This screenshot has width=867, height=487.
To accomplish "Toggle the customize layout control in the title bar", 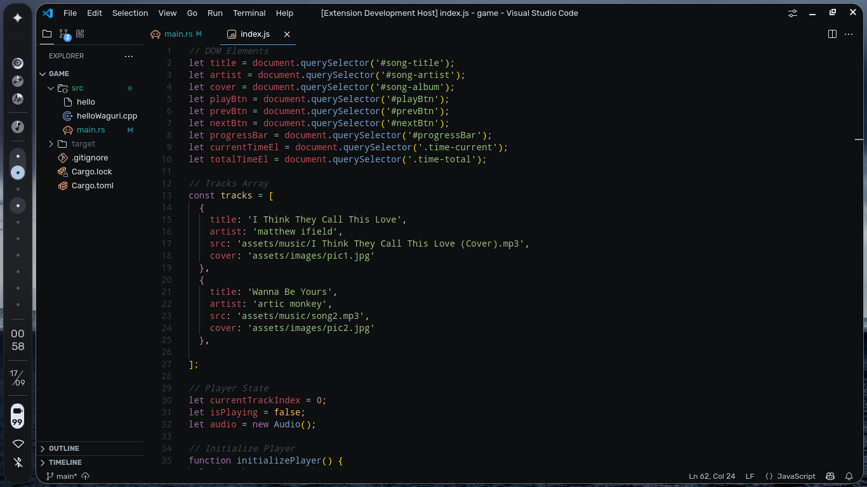I will tap(792, 13).
